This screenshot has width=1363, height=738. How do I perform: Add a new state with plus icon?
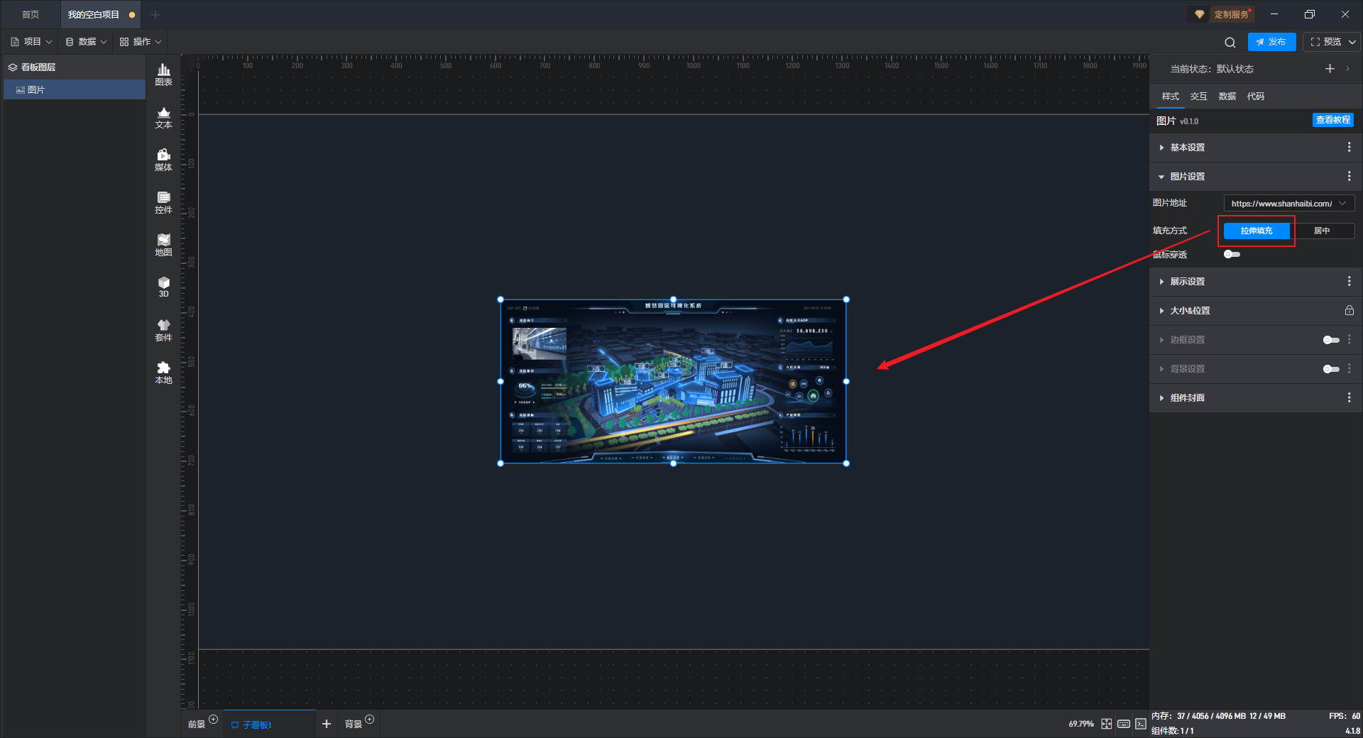coord(1330,69)
